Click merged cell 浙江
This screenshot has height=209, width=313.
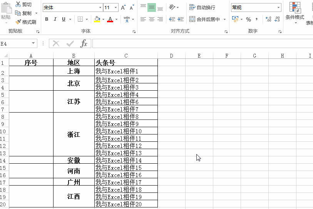pos(74,134)
